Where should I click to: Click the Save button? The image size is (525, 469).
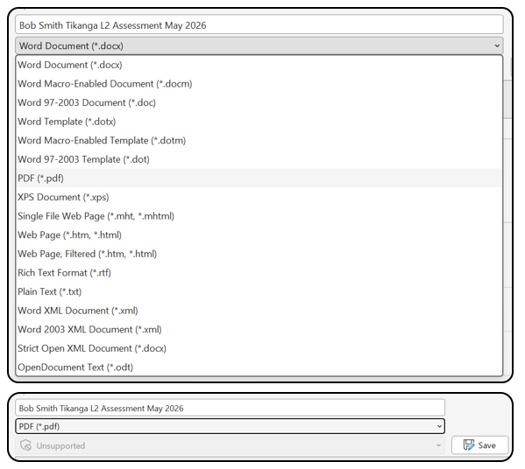pos(479,445)
